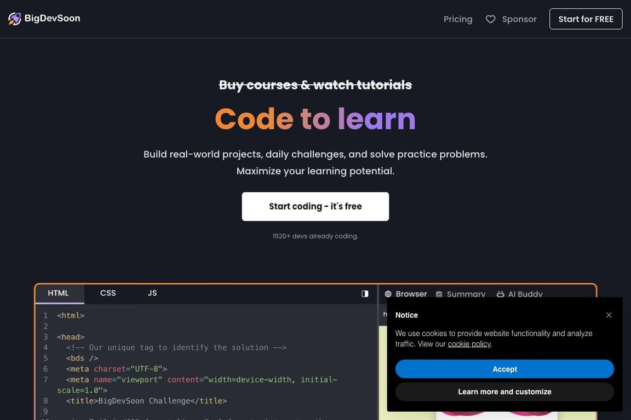The width and height of the screenshot is (631, 420).
Task: Click the globe icon next to Browser
Action: tap(388, 294)
